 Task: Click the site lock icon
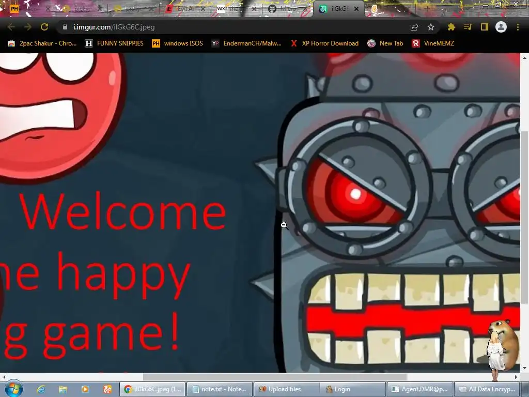point(65,27)
